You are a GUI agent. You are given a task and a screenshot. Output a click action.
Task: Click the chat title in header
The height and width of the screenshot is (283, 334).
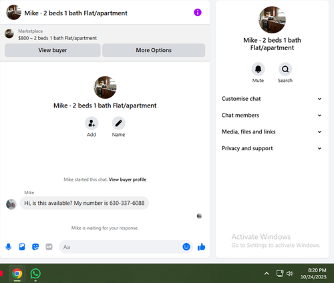[x=75, y=13]
